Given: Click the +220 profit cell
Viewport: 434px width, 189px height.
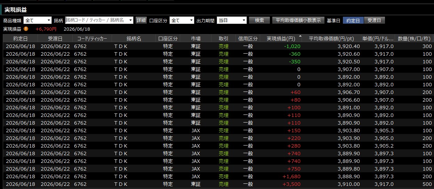Looking at the screenshot, I should [x=294, y=138].
